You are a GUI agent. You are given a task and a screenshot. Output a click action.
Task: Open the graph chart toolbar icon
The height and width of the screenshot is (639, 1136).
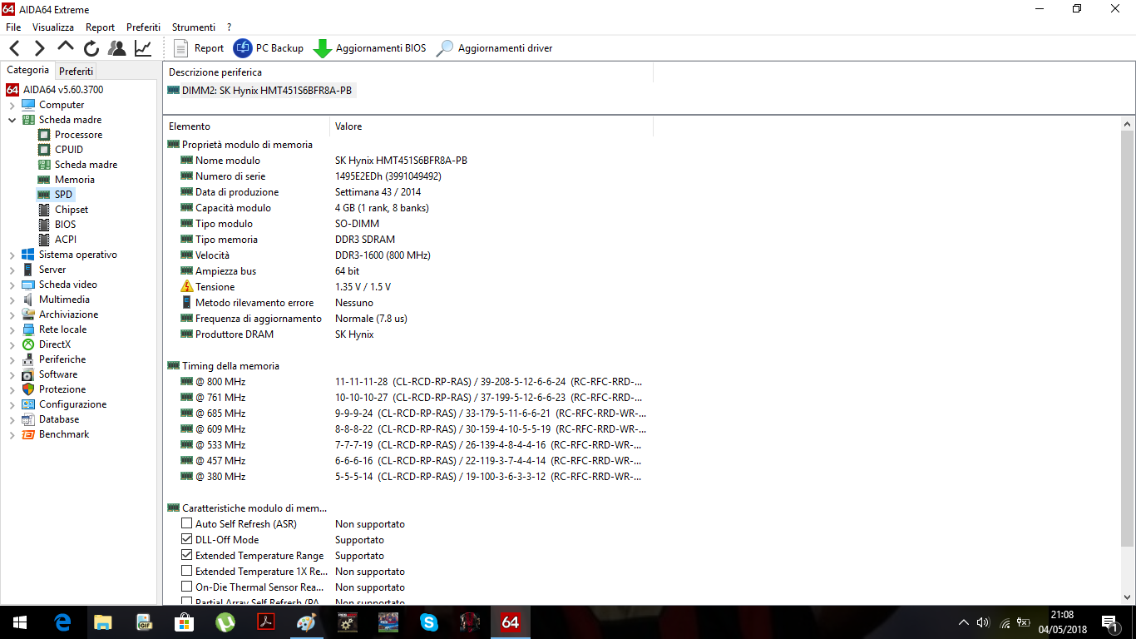click(x=143, y=48)
